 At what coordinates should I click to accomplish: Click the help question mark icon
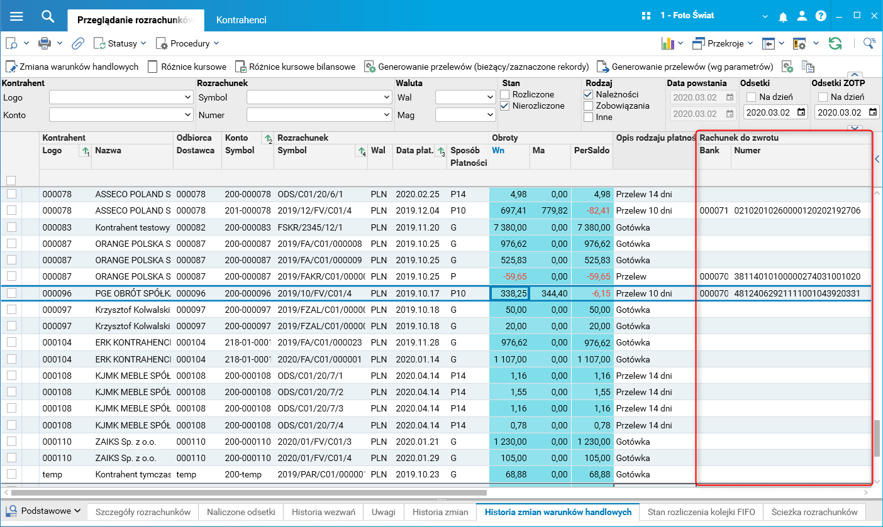click(x=821, y=16)
